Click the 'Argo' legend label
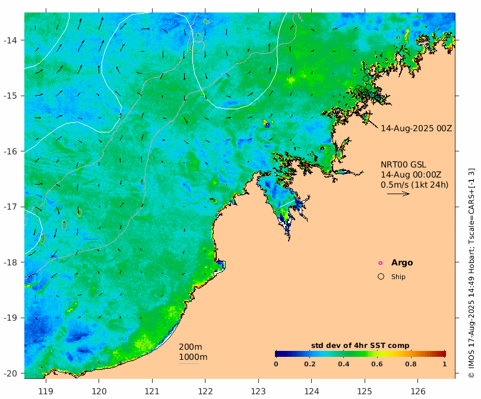Screen dimensions: 481x399 402,262
